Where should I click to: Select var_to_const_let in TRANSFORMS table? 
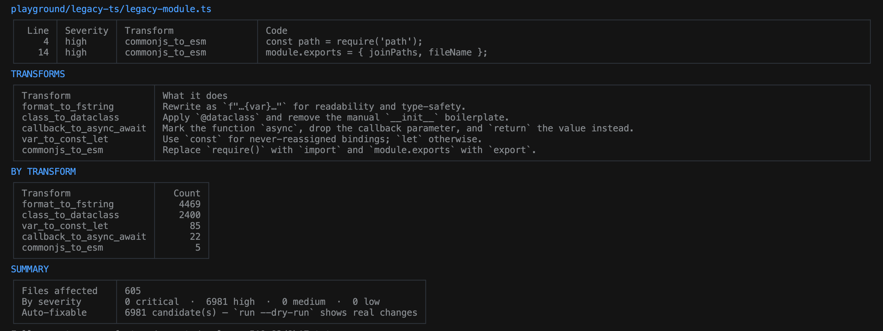65,139
